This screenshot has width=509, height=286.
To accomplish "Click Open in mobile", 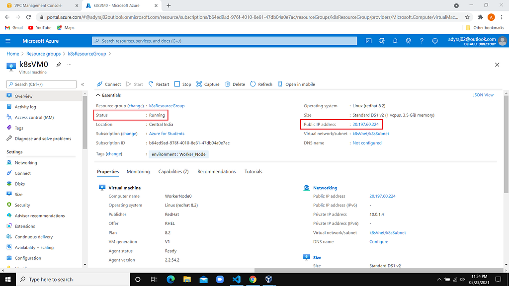I will [x=296, y=84].
